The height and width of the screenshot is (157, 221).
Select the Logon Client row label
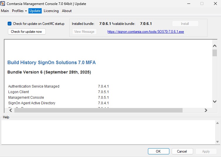(18, 92)
